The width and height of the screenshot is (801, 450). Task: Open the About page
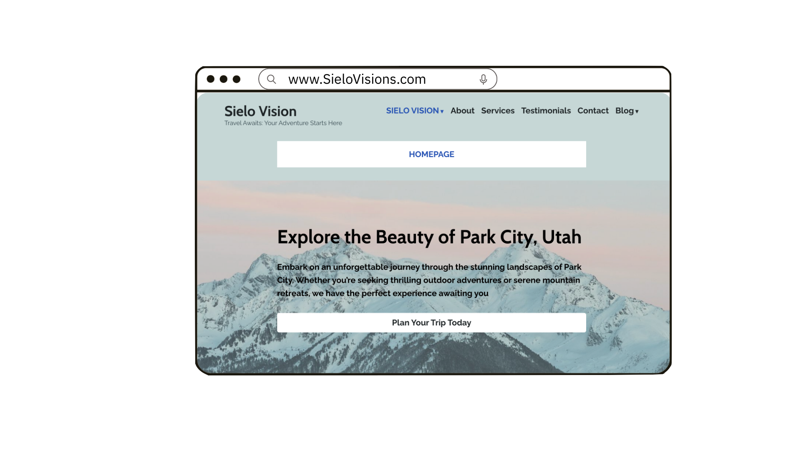tap(462, 111)
